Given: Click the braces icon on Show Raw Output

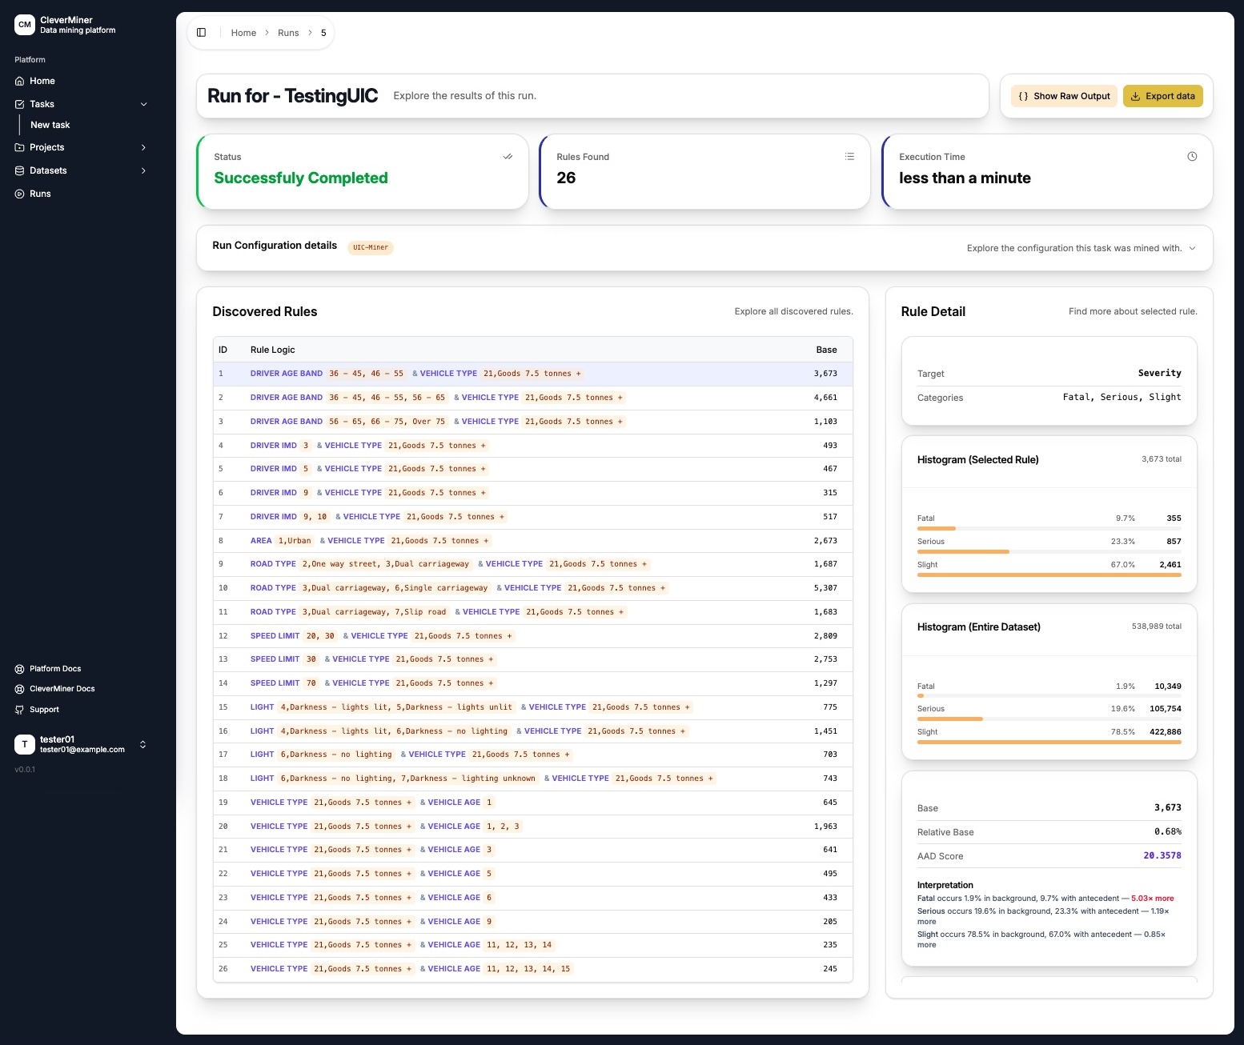Looking at the screenshot, I should coord(1023,96).
